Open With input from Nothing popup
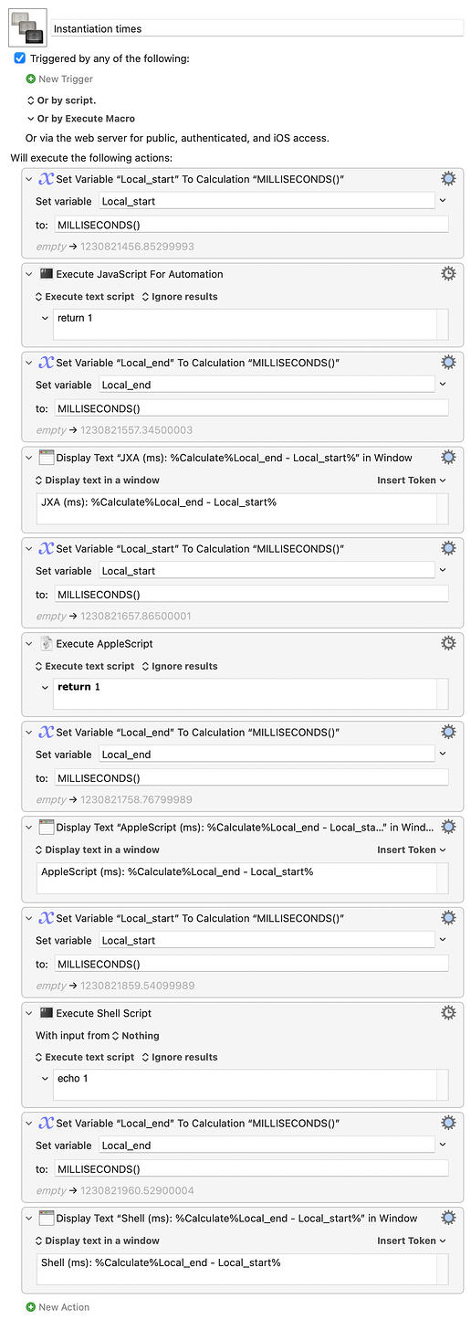 pyautogui.click(x=135, y=1036)
